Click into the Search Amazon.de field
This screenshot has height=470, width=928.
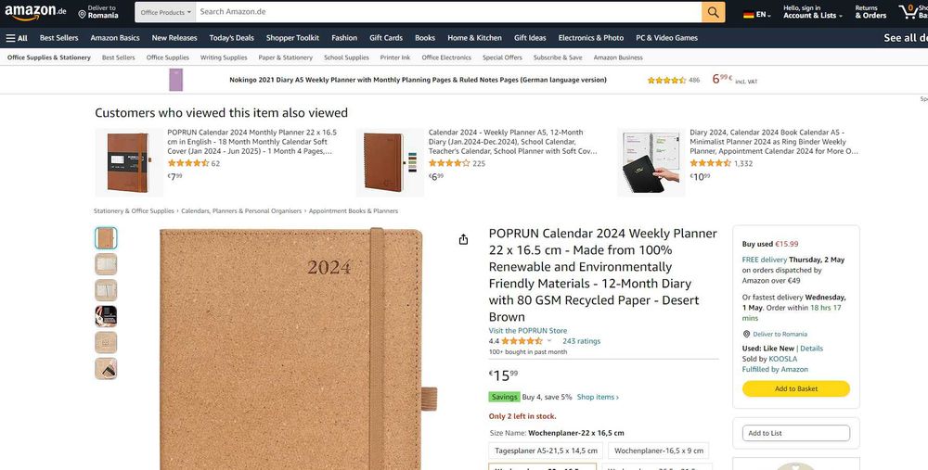pyautogui.click(x=448, y=12)
